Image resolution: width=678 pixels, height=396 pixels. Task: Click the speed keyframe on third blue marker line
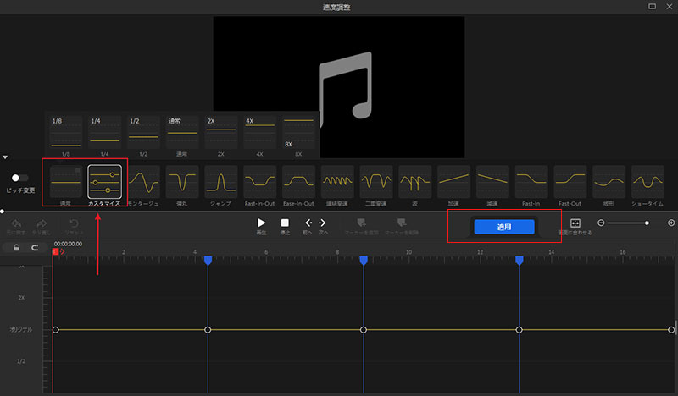point(520,330)
